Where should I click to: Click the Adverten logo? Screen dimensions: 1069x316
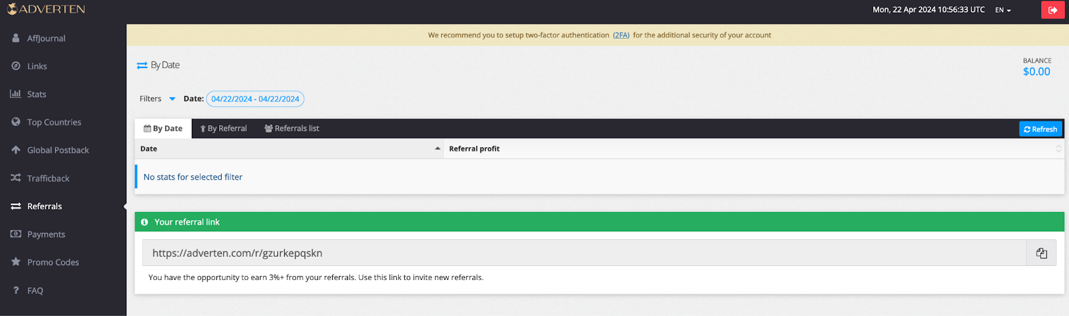[x=46, y=9]
